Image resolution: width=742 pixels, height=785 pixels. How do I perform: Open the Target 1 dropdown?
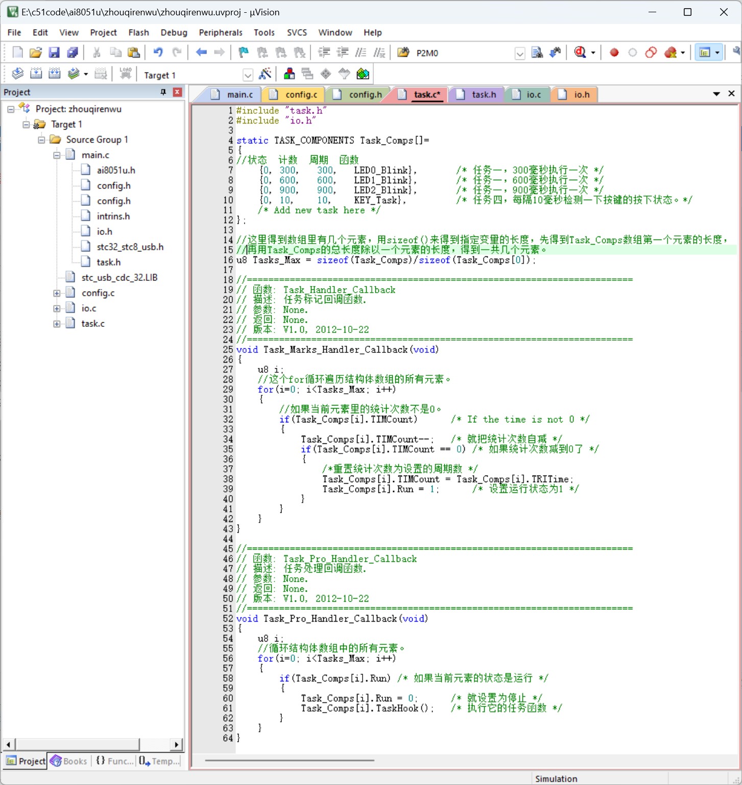pos(248,75)
